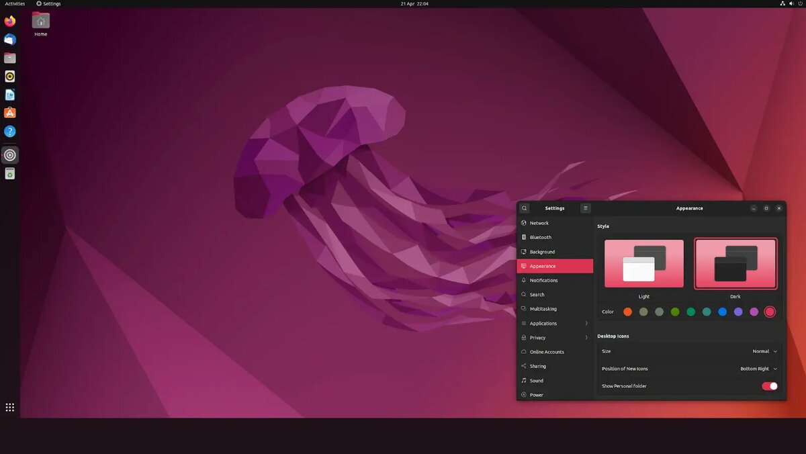Image resolution: width=806 pixels, height=454 pixels.
Task: Activate the search in Settings
Action: (x=524, y=208)
